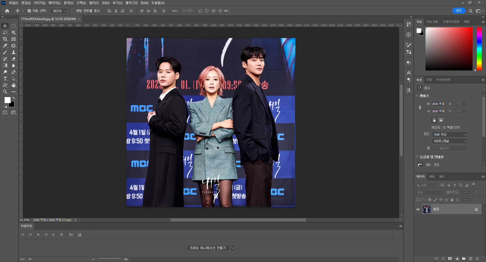
Task: Open the Character panel icon
Action: 409,73
